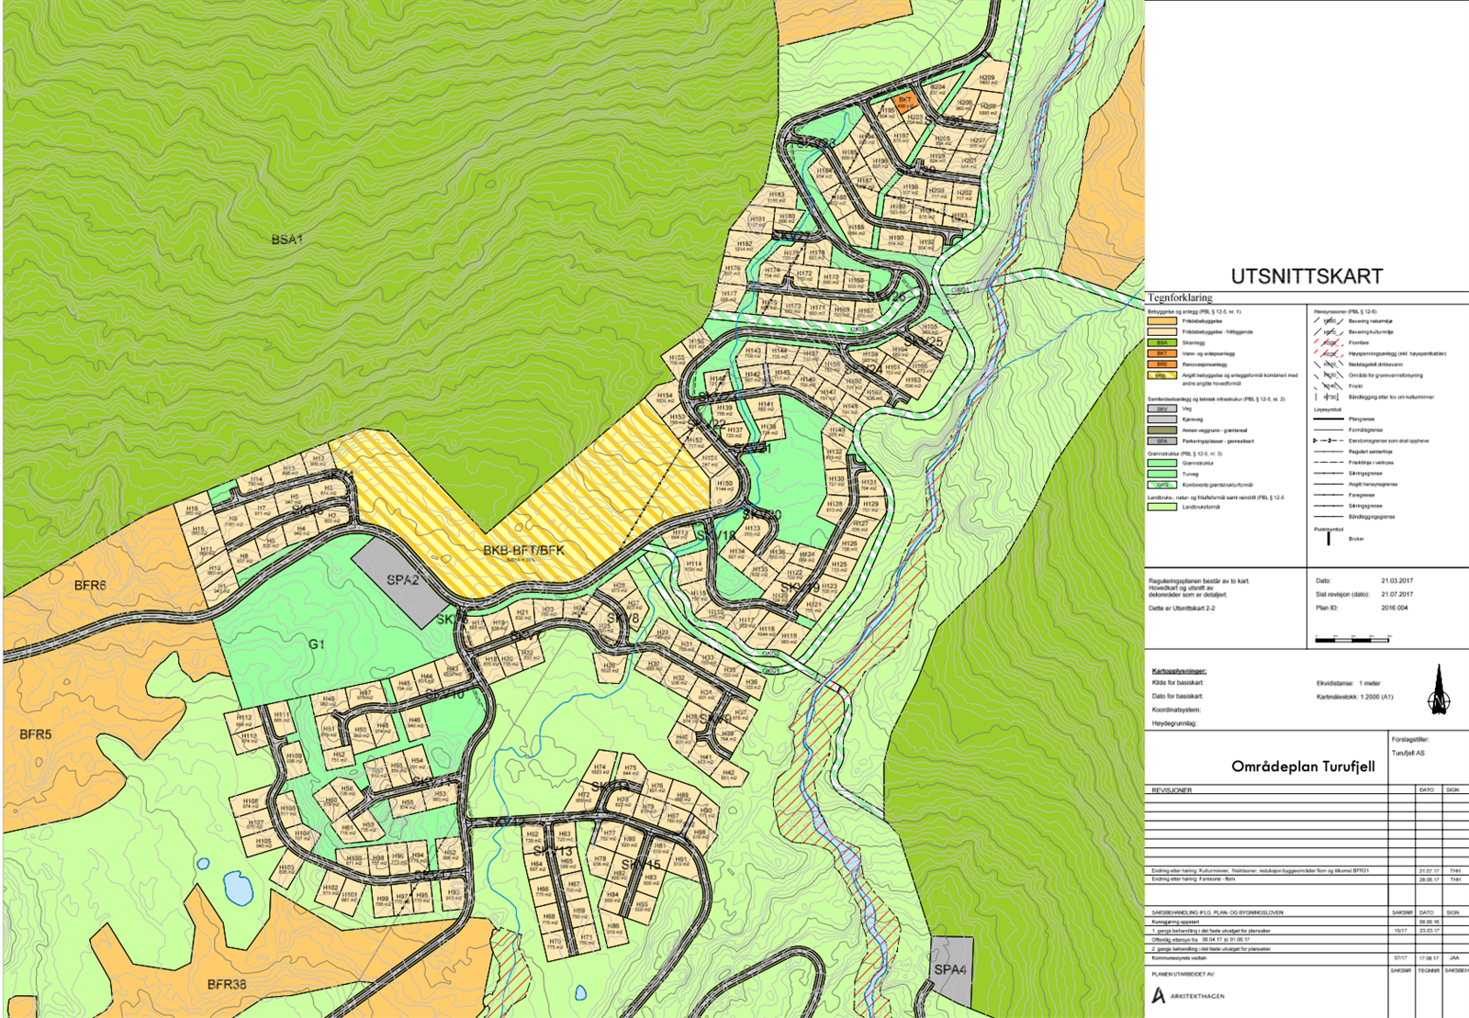Select the BSA1 label on the map
The width and height of the screenshot is (1469, 1018).
pyautogui.click(x=285, y=237)
